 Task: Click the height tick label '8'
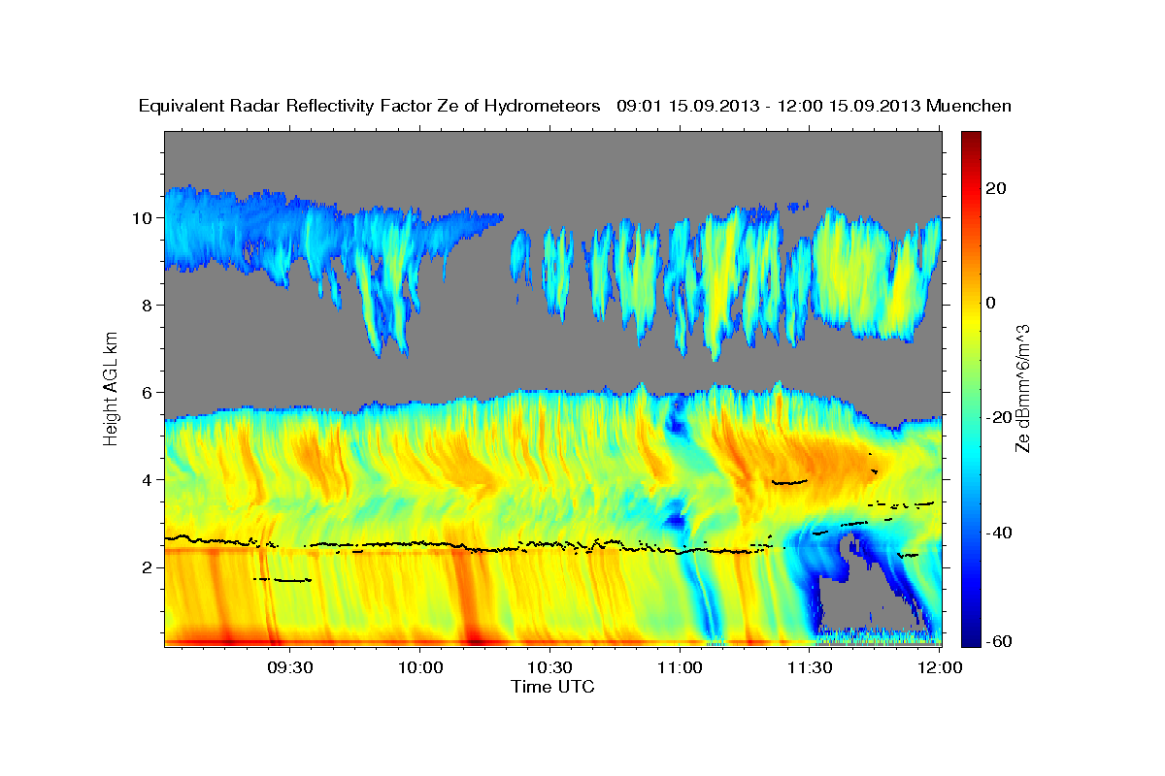pyautogui.click(x=147, y=305)
